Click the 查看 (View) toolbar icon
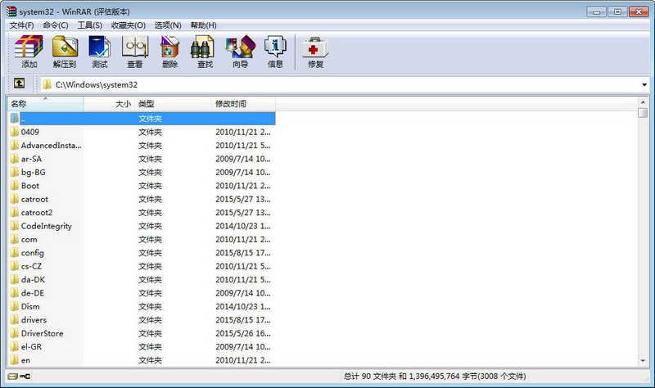Image resolution: width=655 pixels, height=388 pixels. 134,52
